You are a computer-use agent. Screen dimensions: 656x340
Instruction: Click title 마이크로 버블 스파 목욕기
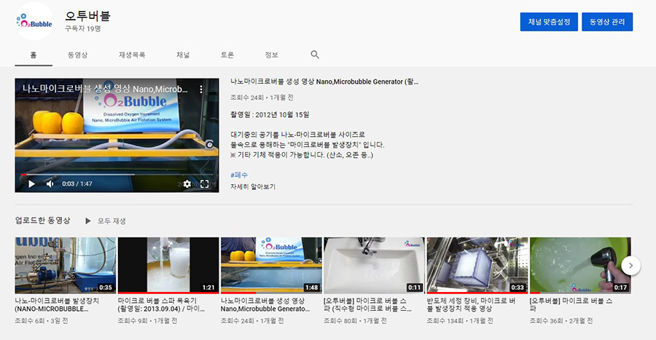pyautogui.click(x=160, y=305)
